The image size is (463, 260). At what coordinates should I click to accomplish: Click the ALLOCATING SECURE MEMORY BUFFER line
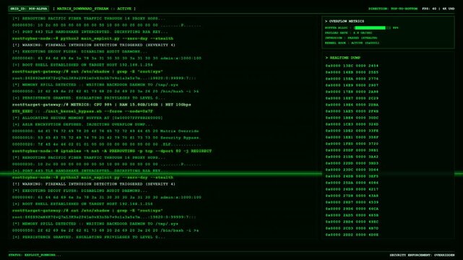[87, 118]
